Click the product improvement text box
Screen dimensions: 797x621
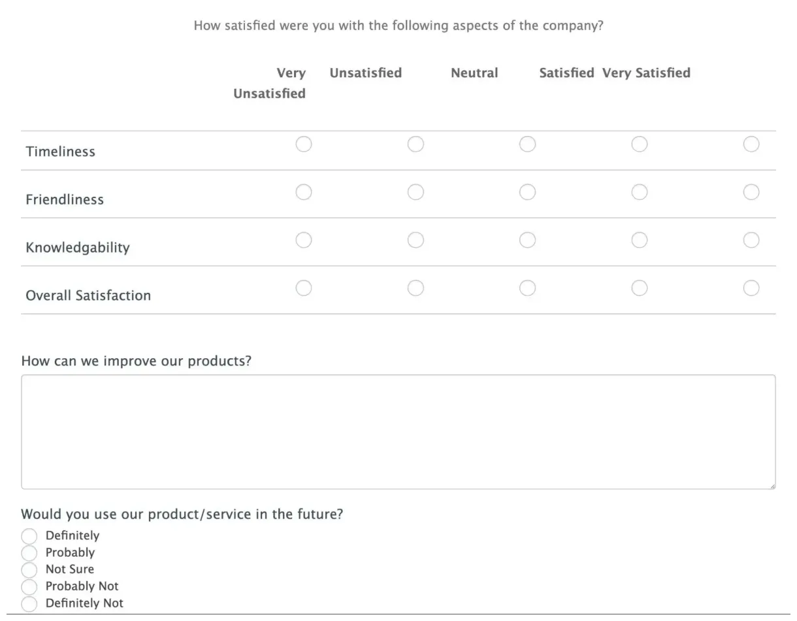tap(398, 431)
